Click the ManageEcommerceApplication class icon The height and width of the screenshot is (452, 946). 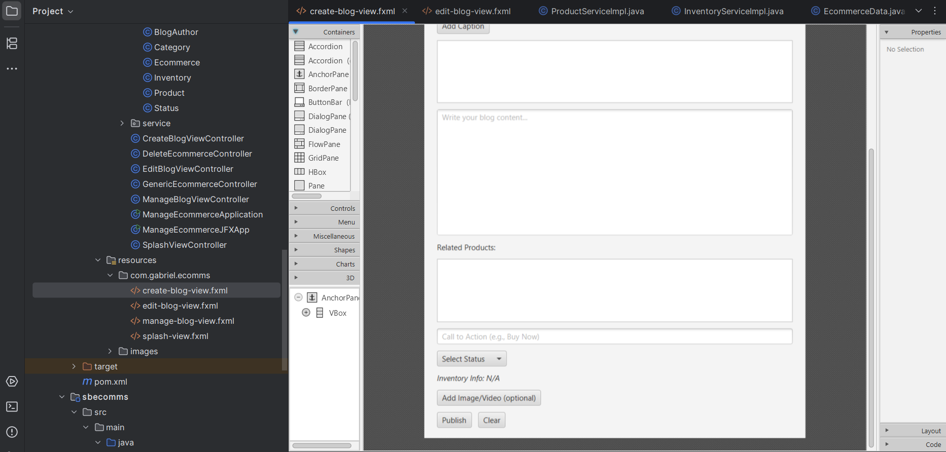[x=135, y=214]
